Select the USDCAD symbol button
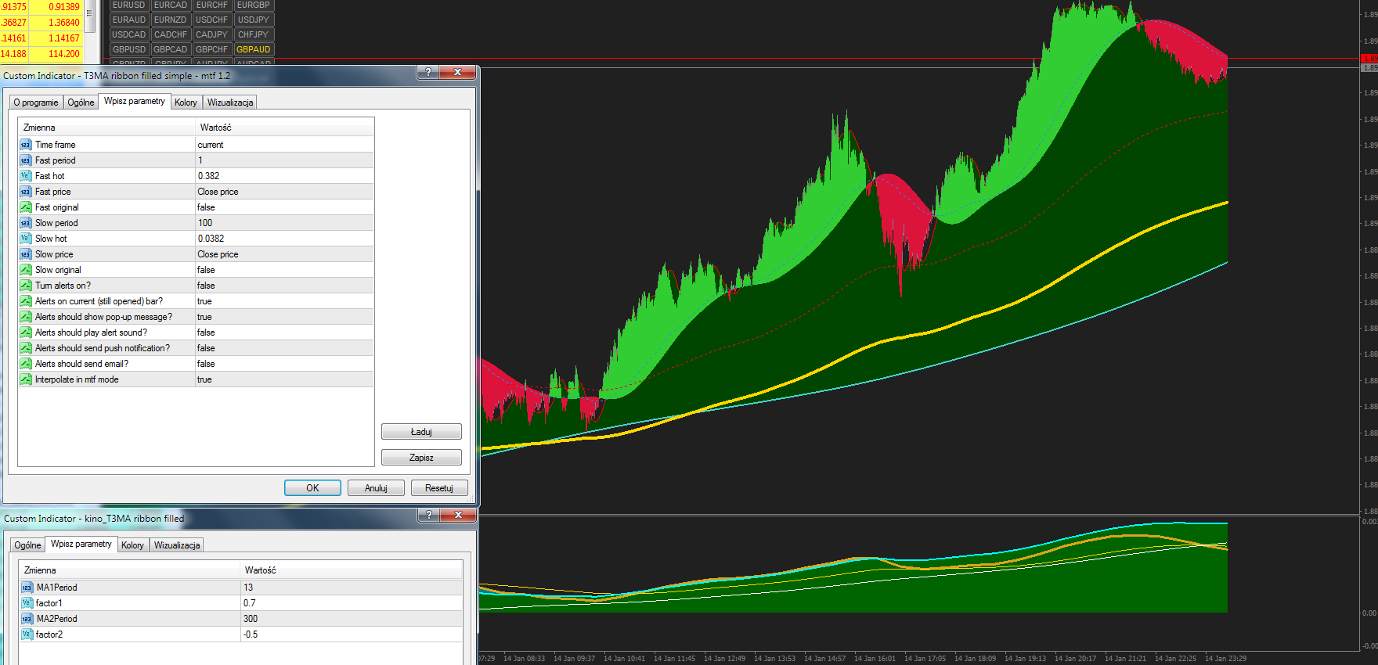Viewport: 1378px width, 665px height. pos(129,34)
